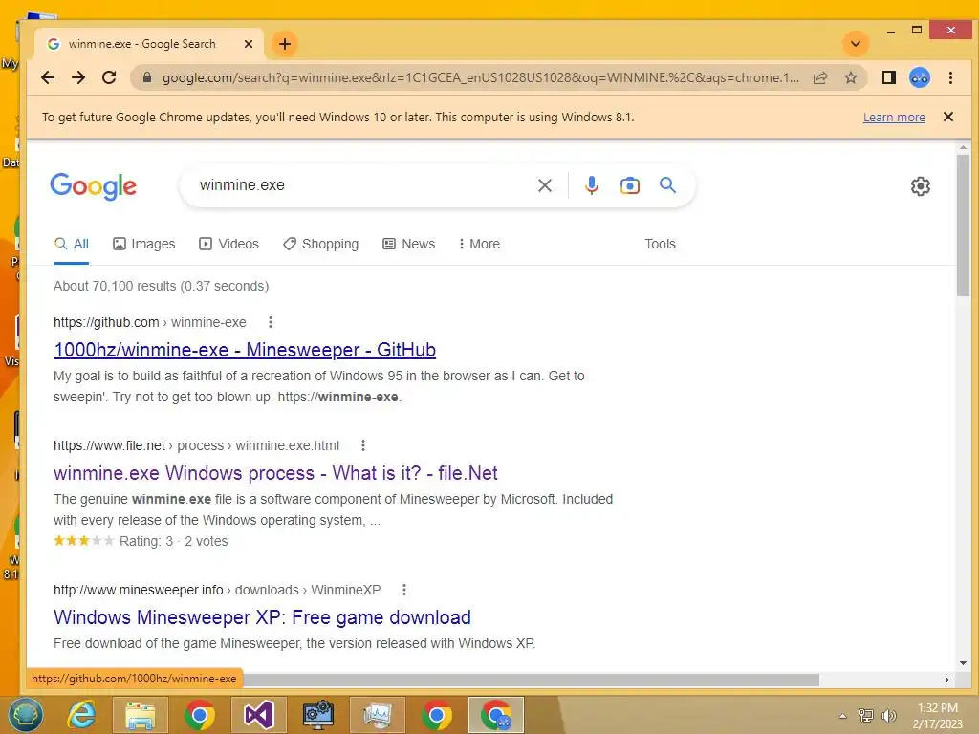Go to the Google logo homepage

93,186
